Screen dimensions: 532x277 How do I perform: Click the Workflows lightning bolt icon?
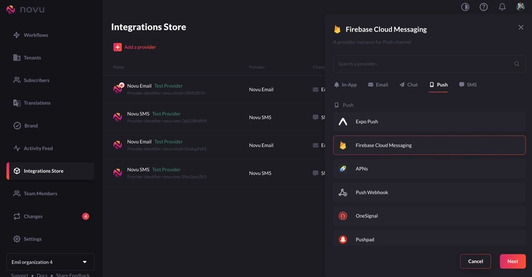coord(17,35)
